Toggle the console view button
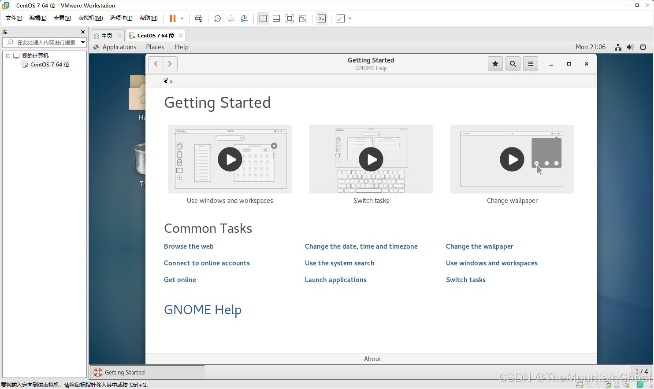Image resolution: width=654 pixels, height=389 pixels. 322,18
